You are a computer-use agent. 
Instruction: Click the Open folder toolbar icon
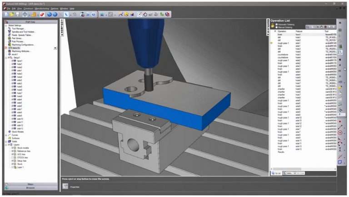click(x=11, y=15)
